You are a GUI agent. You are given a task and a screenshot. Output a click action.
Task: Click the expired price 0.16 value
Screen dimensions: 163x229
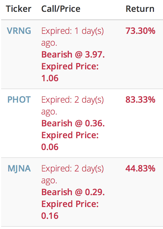coord(50,216)
